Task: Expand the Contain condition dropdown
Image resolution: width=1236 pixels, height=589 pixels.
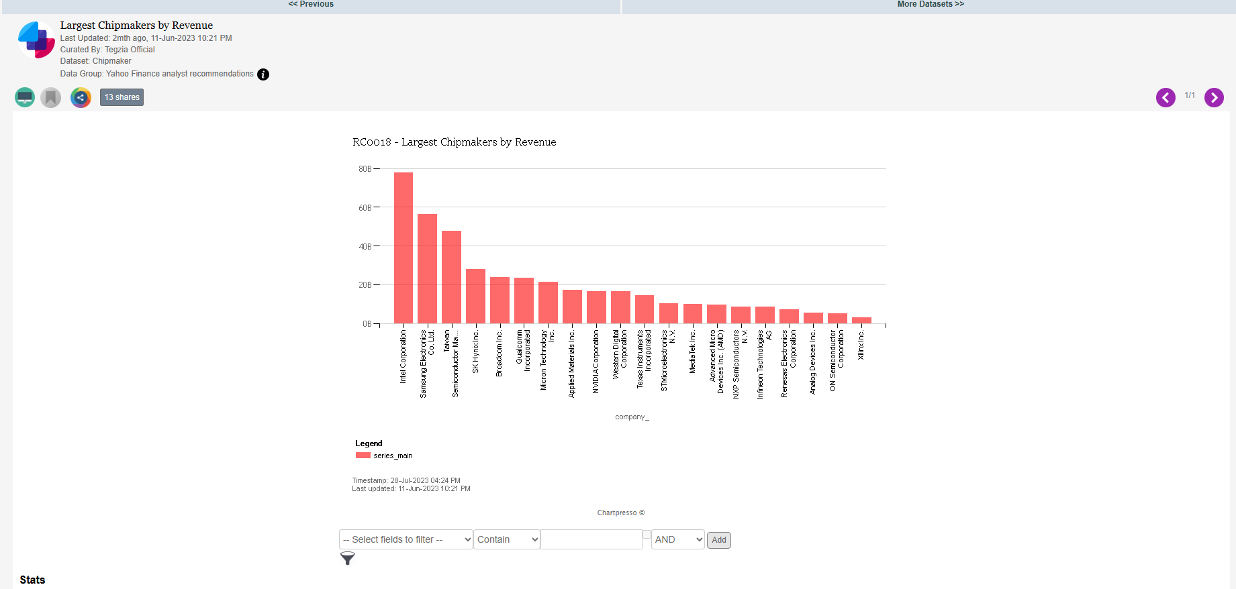Action: (x=507, y=539)
